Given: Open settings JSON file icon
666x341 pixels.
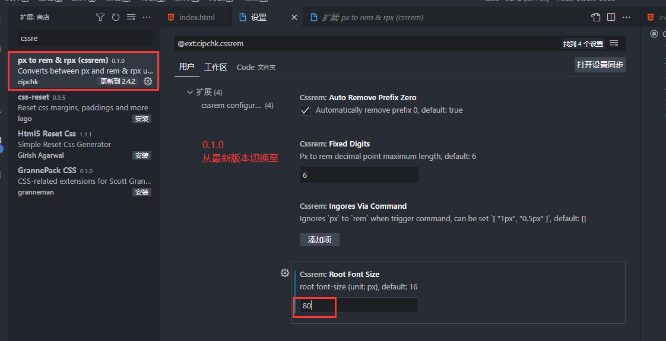Looking at the screenshot, I should pyautogui.click(x=596, y=17).
